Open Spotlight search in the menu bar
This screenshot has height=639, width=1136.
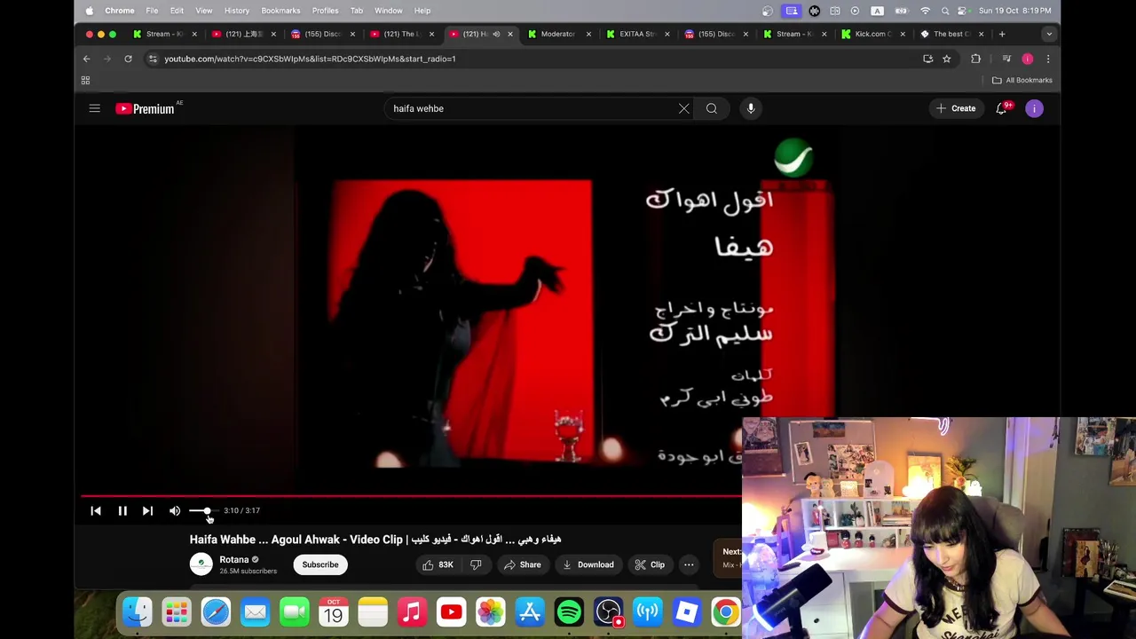tap(945, 11)
